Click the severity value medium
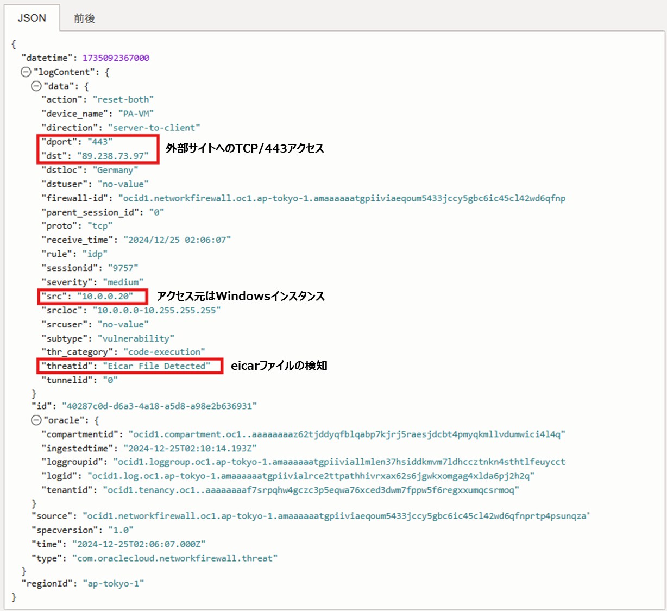Image resolution: width=667 pixels, height=611 pixels. pos(123,282)
